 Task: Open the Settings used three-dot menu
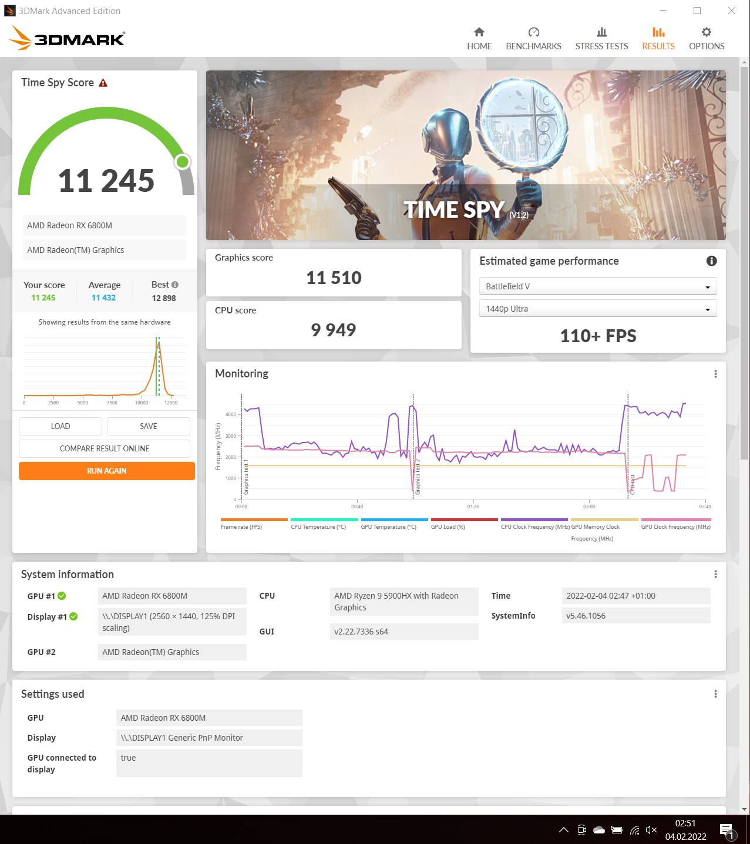pos(715,694)
